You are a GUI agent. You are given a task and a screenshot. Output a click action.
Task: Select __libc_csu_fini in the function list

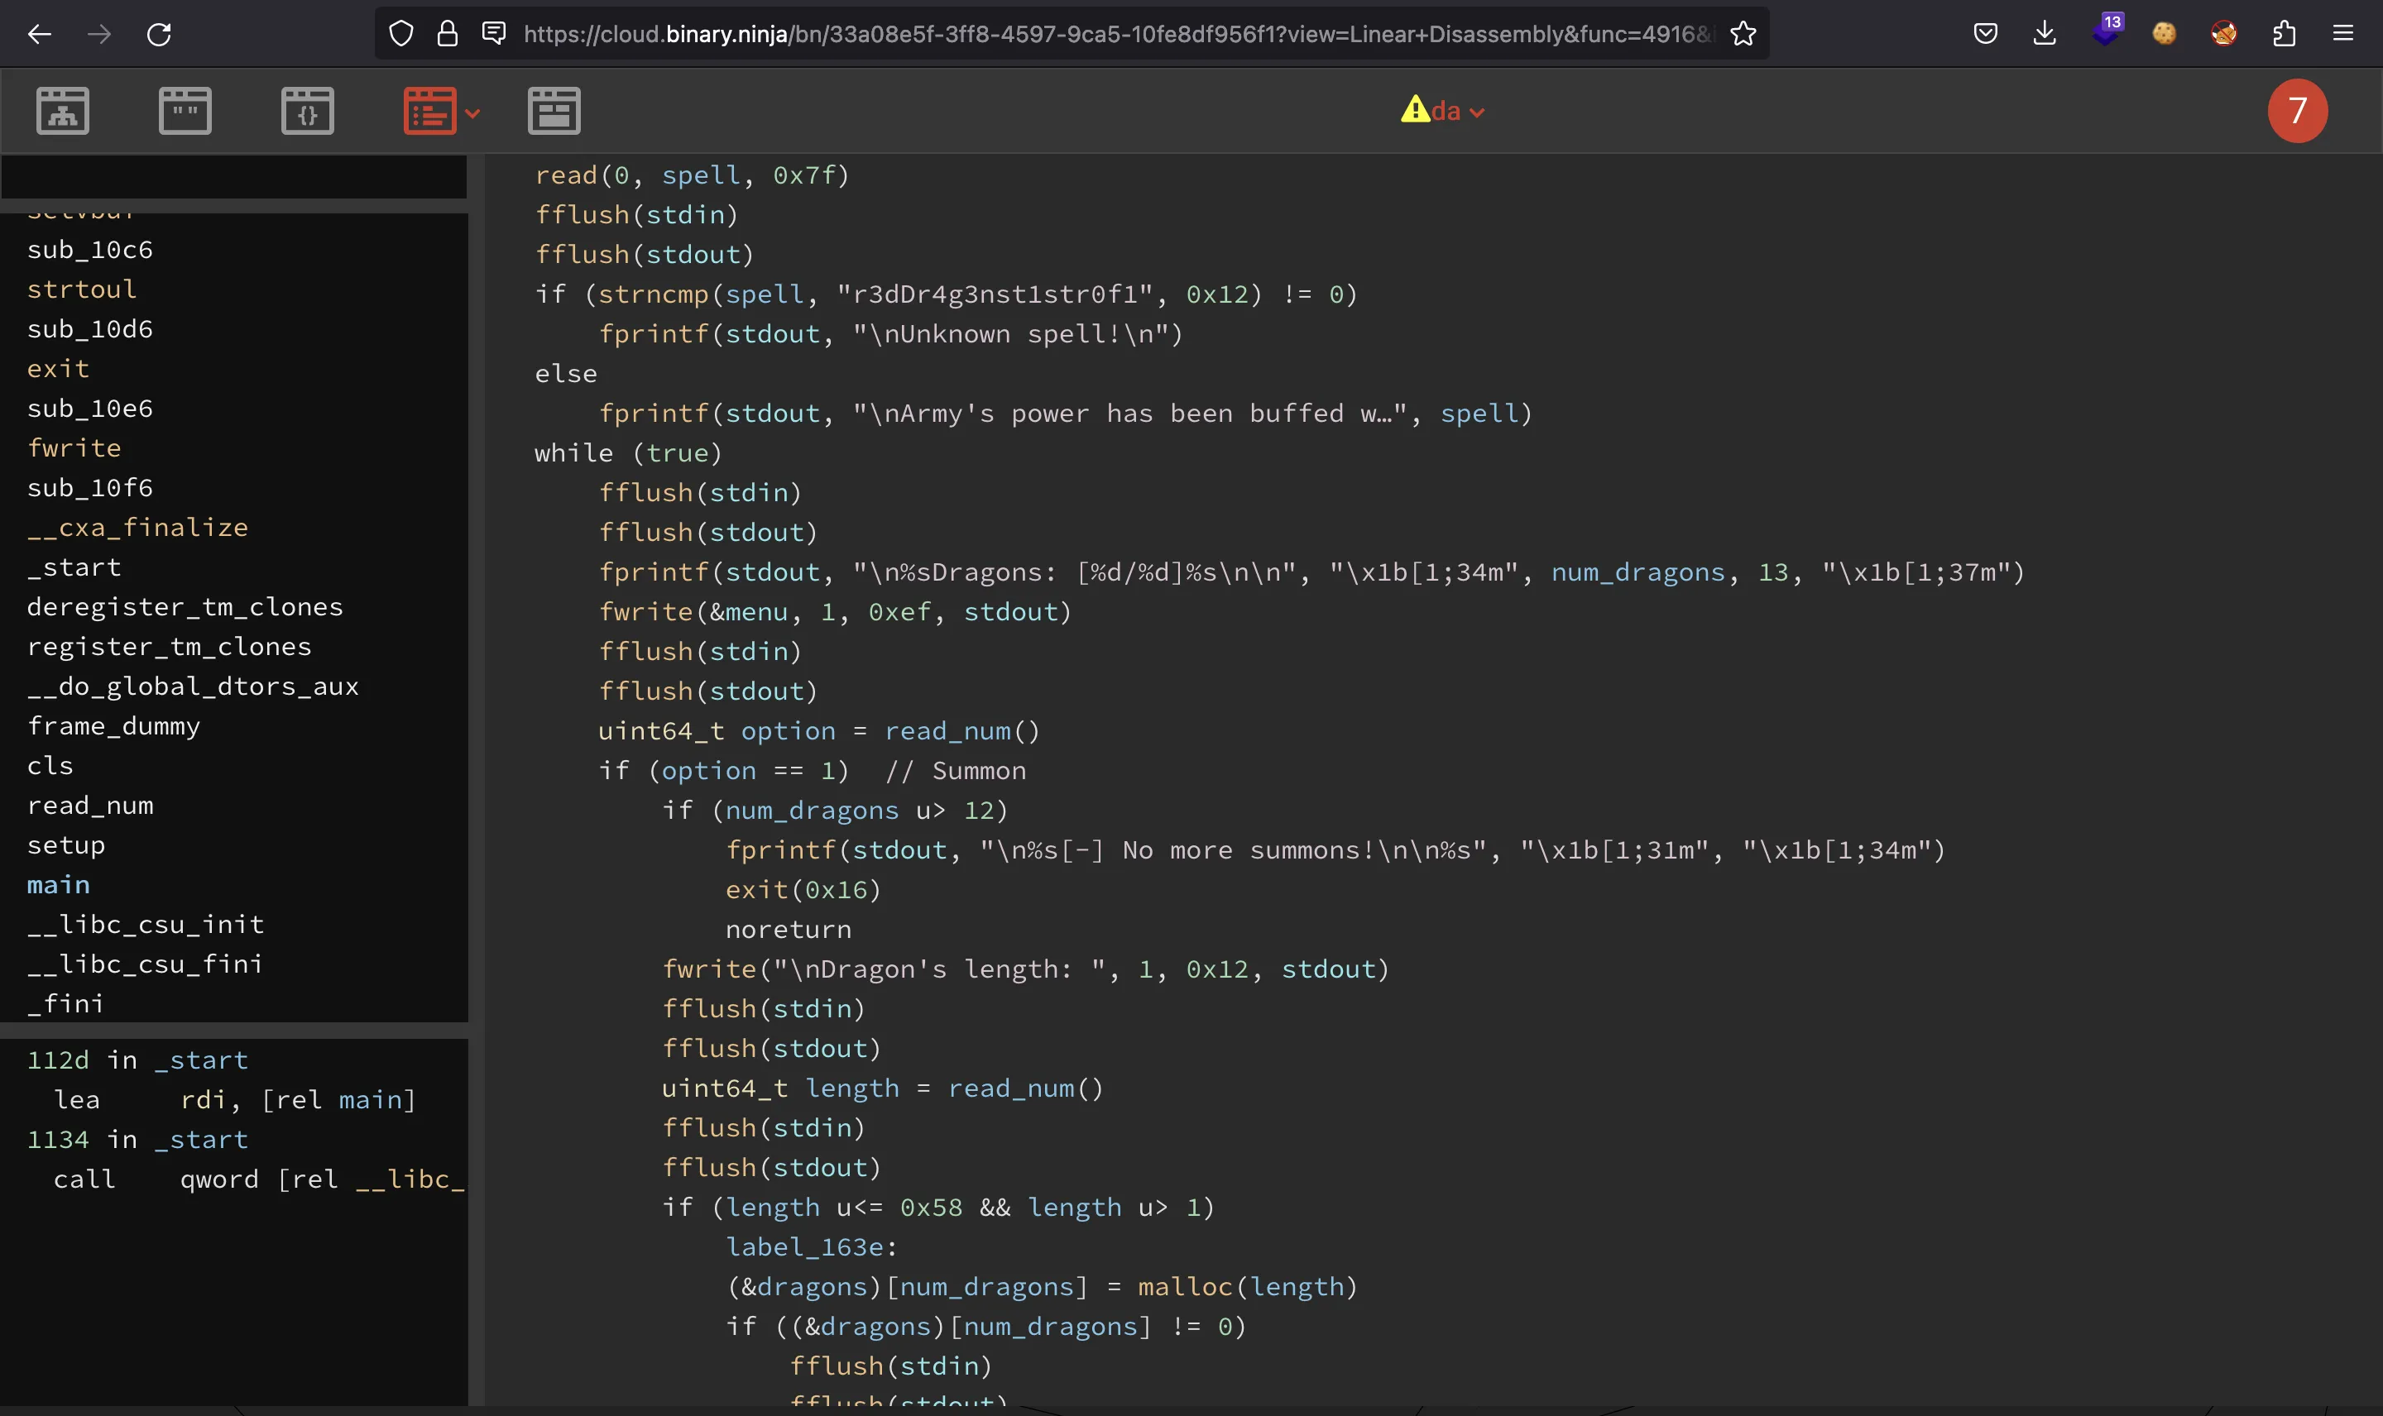[145, 964]
